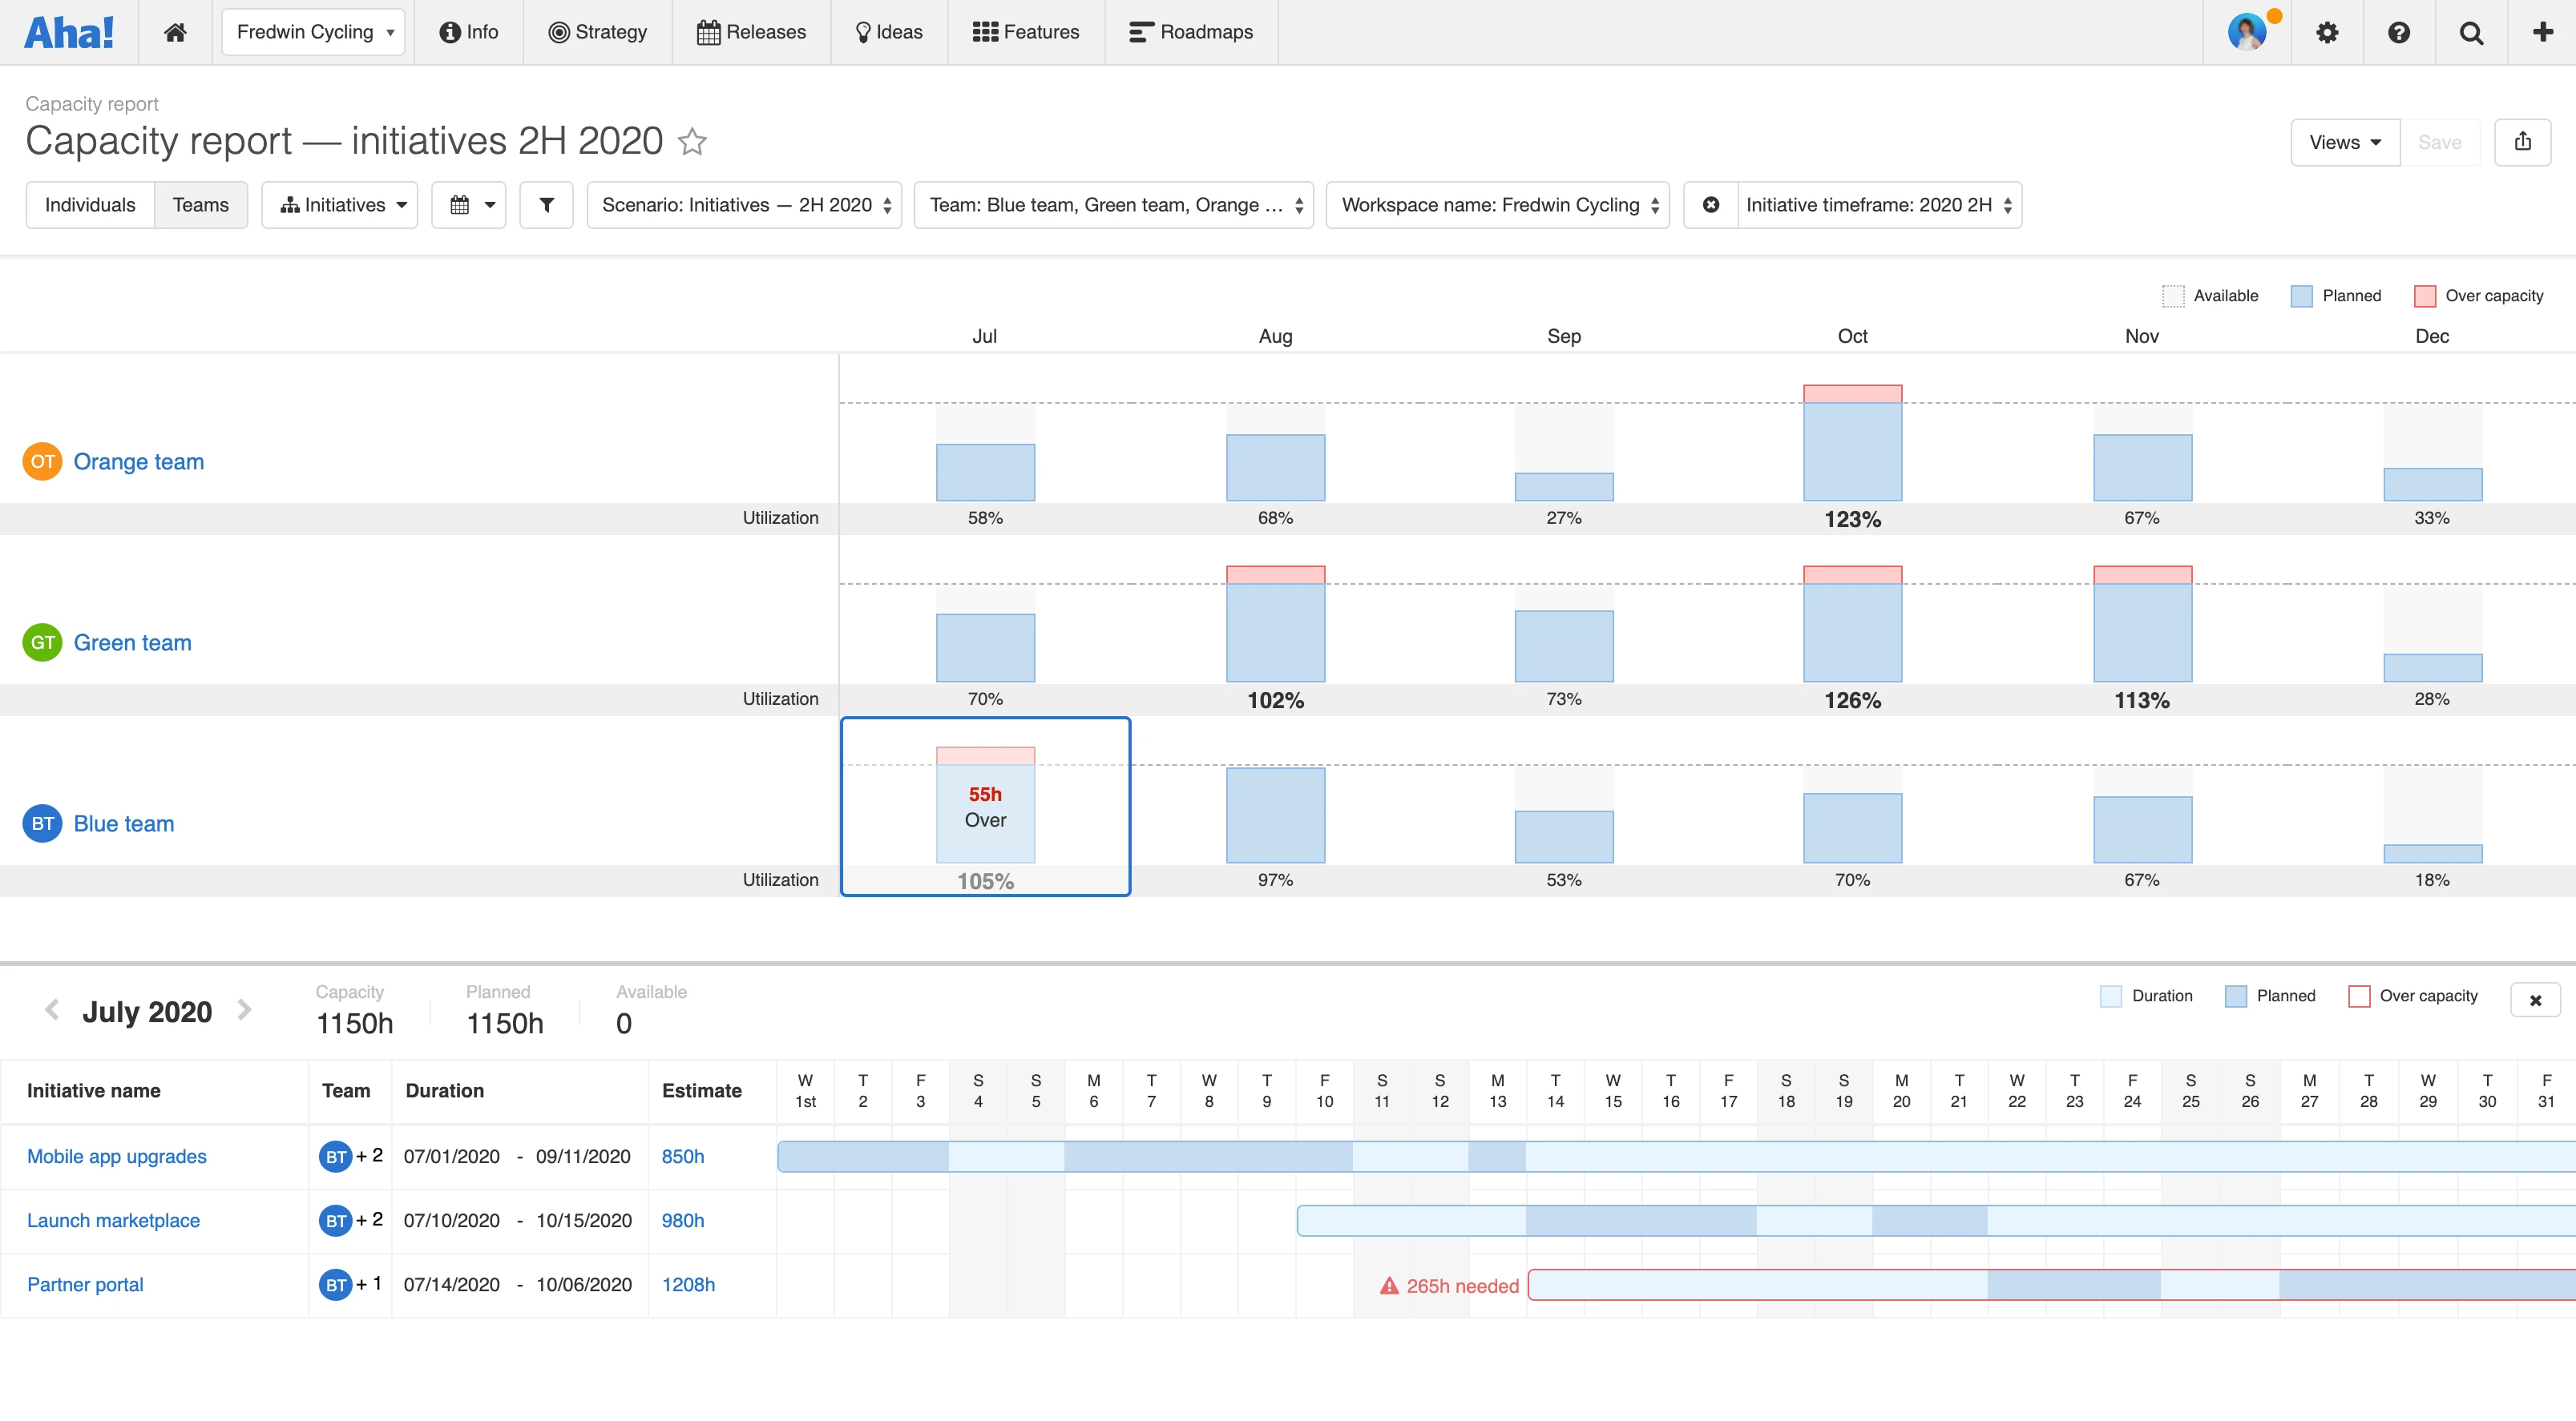Click the filter funnel icon button
Screen dimensions: 2576x1421
click(546, 205)
